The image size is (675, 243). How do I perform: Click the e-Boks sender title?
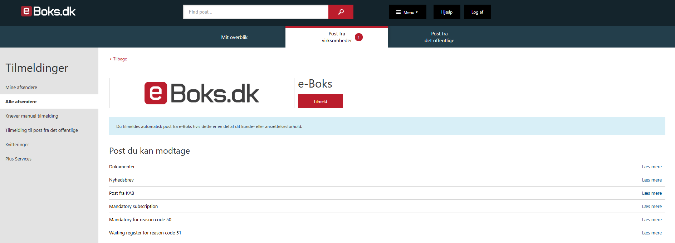coord(315,84)
